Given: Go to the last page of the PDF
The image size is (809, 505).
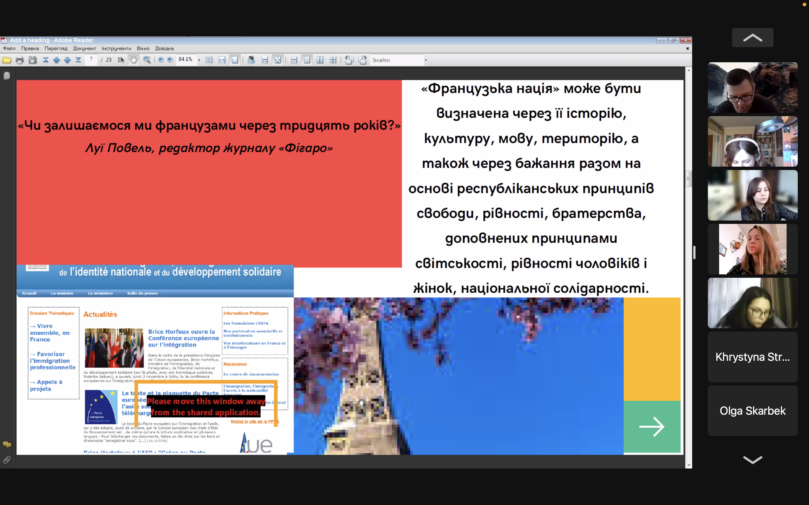Looking at the screenshot, I should (78, 60).
